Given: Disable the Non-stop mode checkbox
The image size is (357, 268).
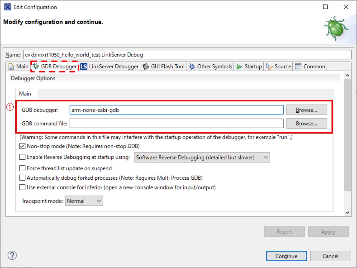Looking at the screenshot, I should click(22, 146).
